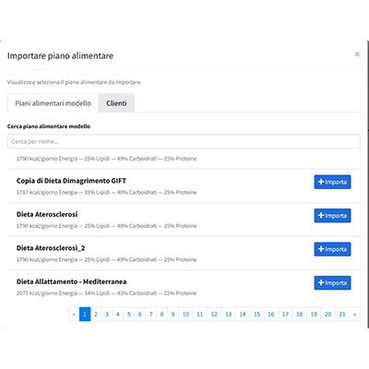Focus the Cerca per nome search field
This screenshot has height=369, width=369.
(x=184, y=141)
